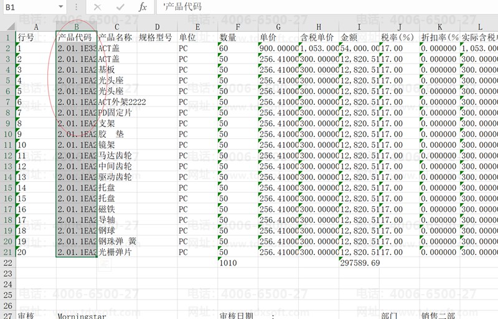Click the 马达齿轮 product name cell
The height and width of the screenshot is (319, 498).
[116, 156]
